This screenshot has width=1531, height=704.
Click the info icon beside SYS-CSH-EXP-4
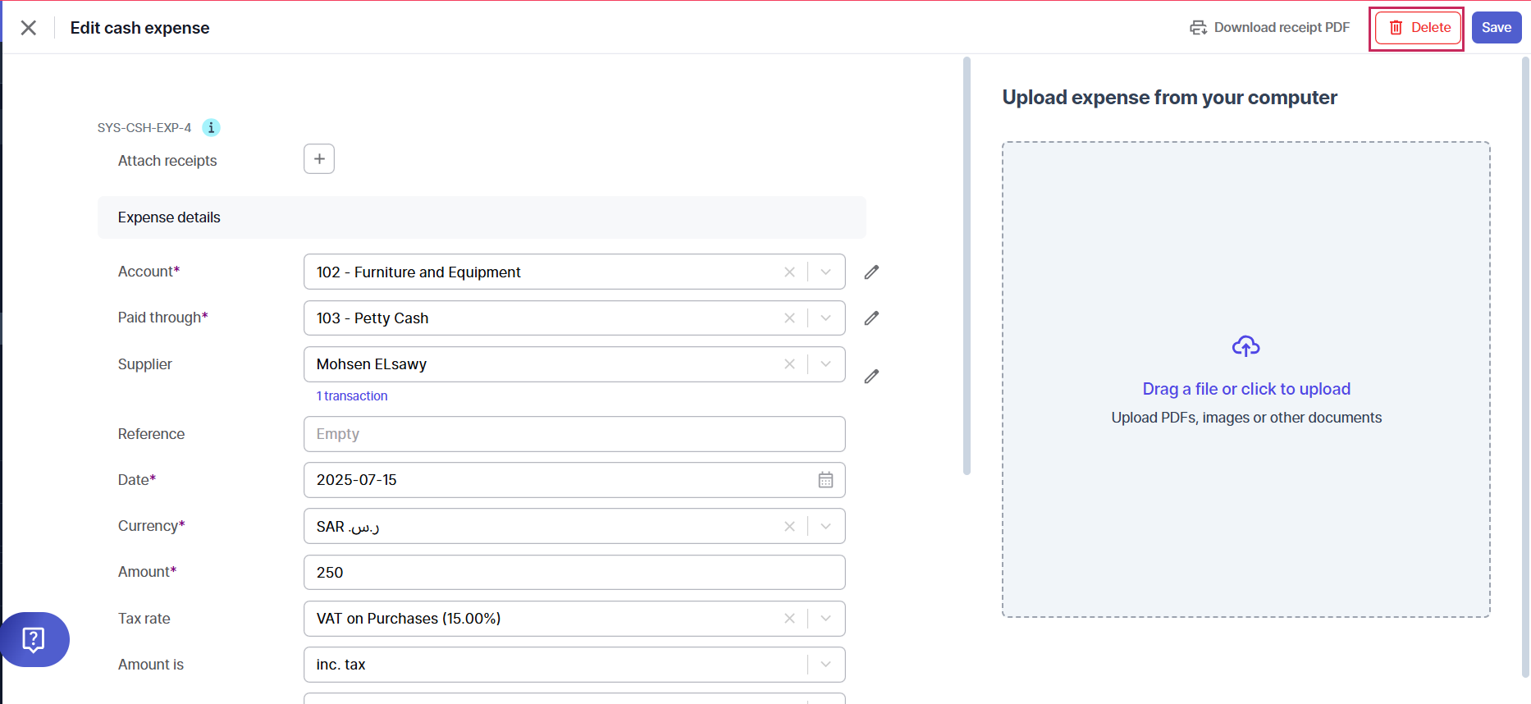tap(211, 127)
